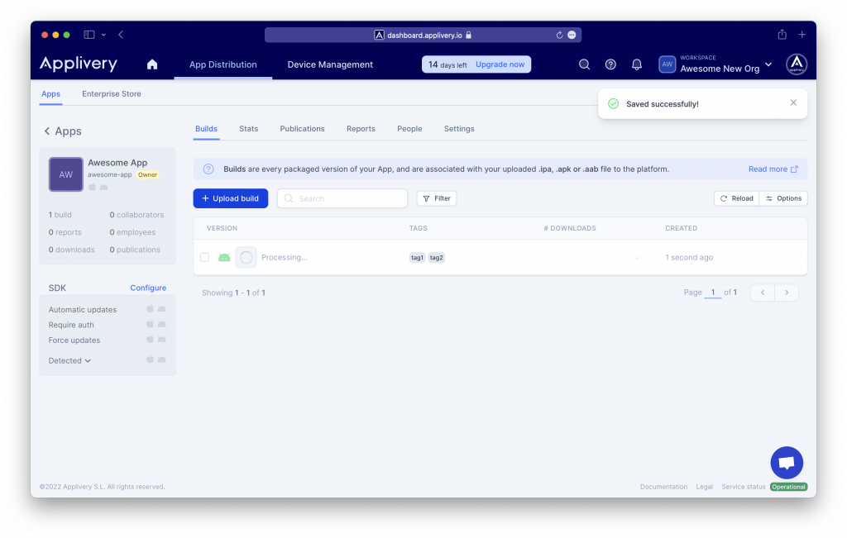This screenshot has height=538, width=847.
Task: Click the processing spinner thumbnail
Action: 246,257
